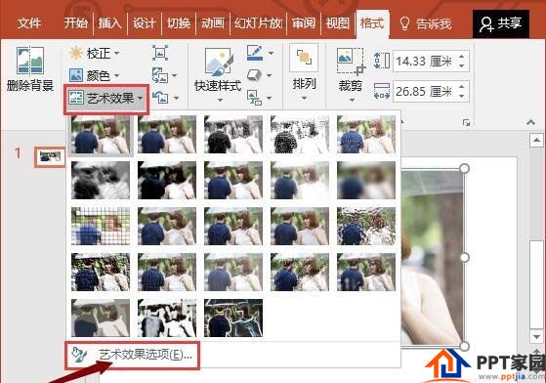546x383 pixels.
Task: Select the mosaic grid artistic effect thumbnail
Action: [101, 226]
